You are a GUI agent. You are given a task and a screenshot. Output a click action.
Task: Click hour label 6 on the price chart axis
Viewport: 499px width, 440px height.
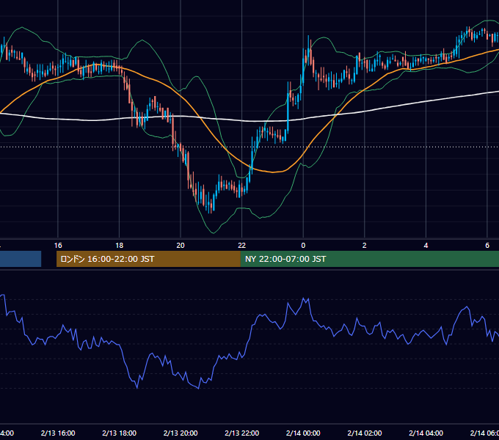pyautogui.click(x=487, y=246)
